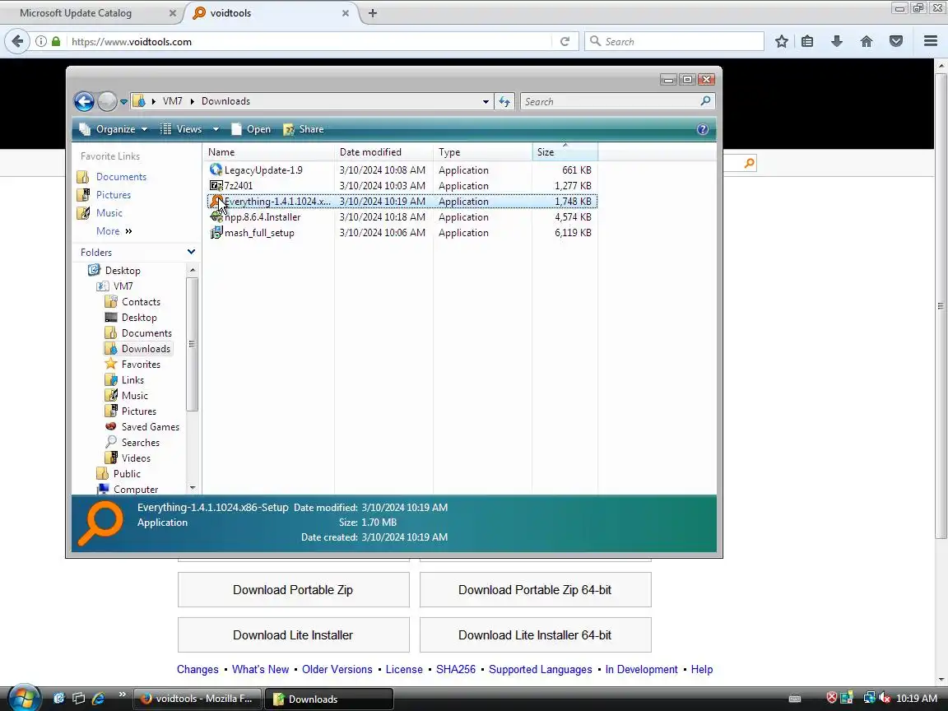Expand the Explorer address bar history dropdown
This screenshot has width=948, height=711.
click(x=486, y=101)
